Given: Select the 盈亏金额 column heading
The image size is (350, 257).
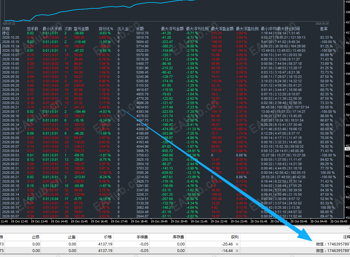Looking at the screenshot, I should pyautogui.click(x=81, y=29).
